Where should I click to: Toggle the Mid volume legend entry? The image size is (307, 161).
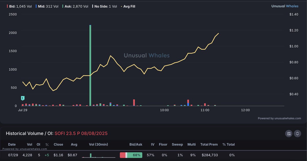pyautogui.click(x=47, y=6)
